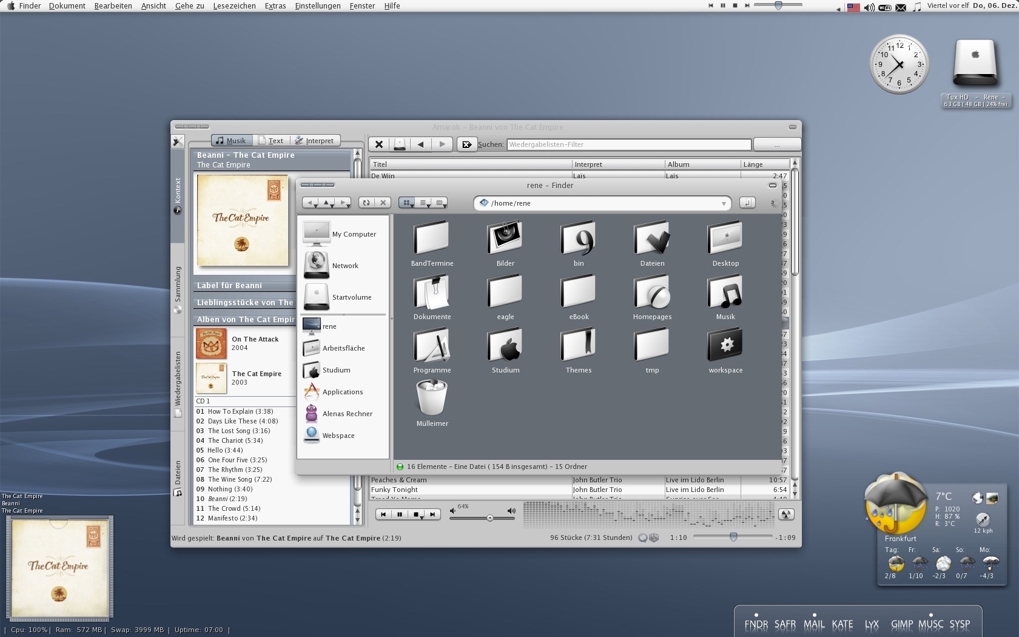The width and height of the screenshot is (1019, 637).
Task: Toggle random mode dice in Amarok status bar
Action: [654, 538]
